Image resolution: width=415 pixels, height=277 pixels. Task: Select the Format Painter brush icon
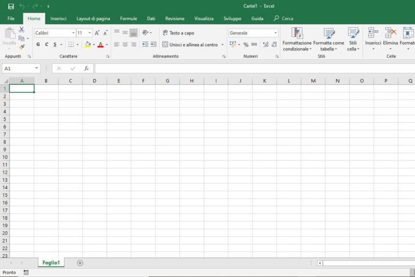click(22, 47)
